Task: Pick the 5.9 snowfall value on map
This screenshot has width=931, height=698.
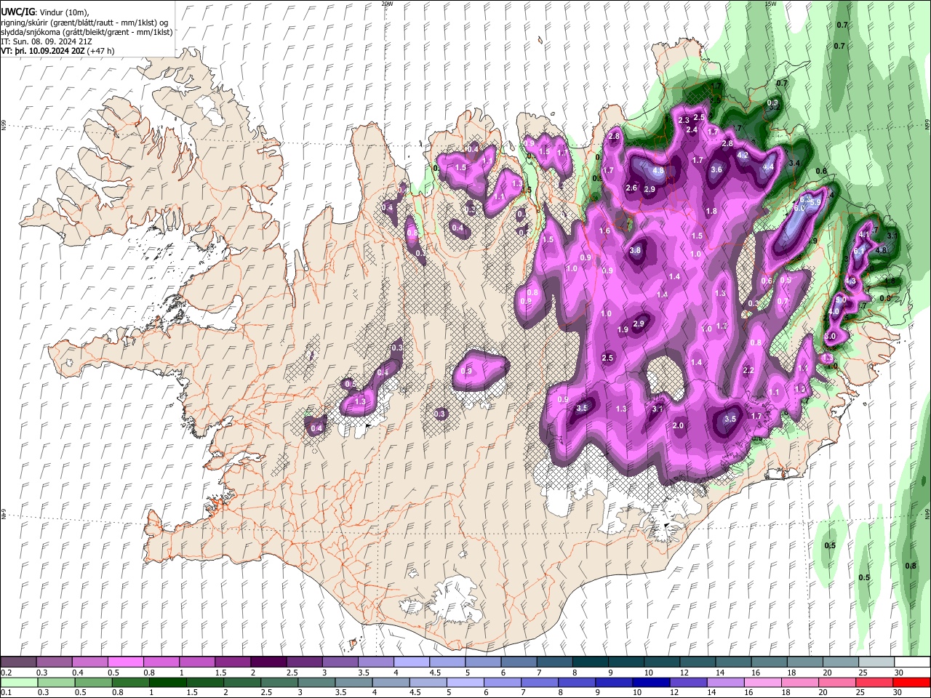Action: [x=815, y=201]
